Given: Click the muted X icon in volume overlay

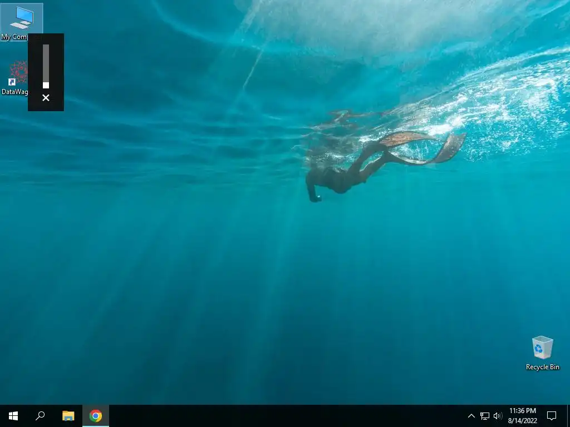Looking at the screenshot, I should pyautogui.click(x=46, y=98).
